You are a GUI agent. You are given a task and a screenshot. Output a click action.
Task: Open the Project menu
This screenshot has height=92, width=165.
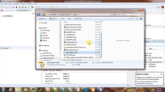23,4
